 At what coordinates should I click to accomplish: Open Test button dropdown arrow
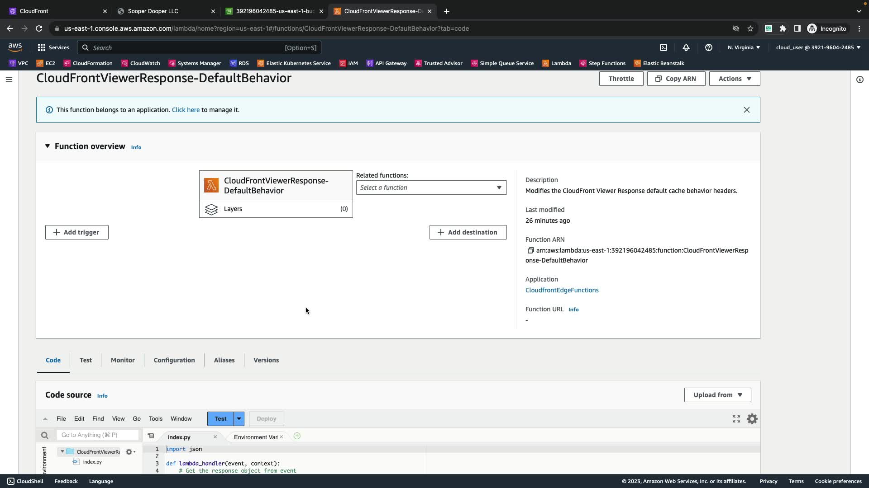[239, 419]
